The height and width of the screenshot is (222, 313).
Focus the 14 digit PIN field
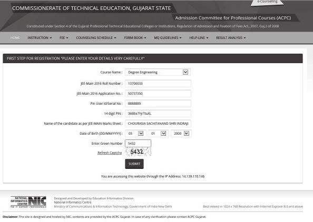tap(158, 114)
